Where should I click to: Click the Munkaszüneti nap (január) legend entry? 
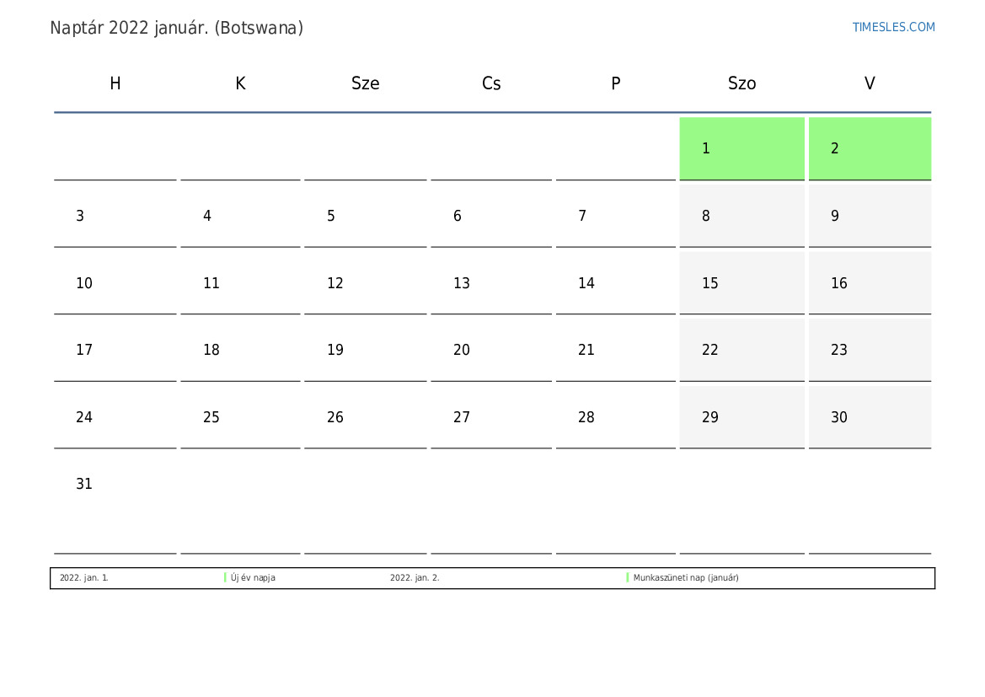click(686, 578)
